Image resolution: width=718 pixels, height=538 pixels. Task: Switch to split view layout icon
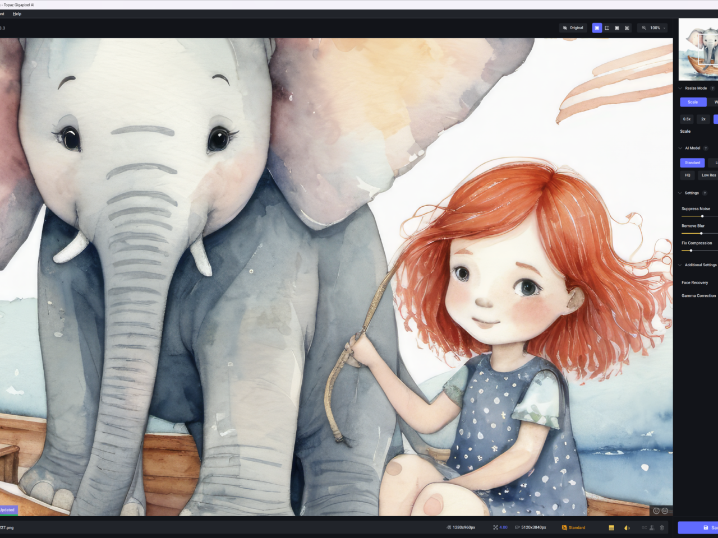607,28
